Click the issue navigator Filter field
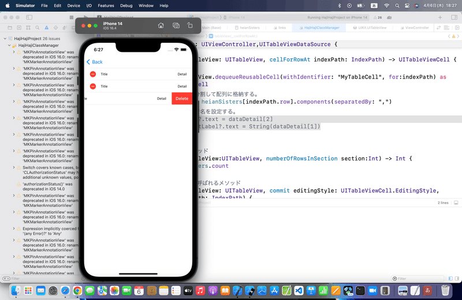 coord(41,279)
